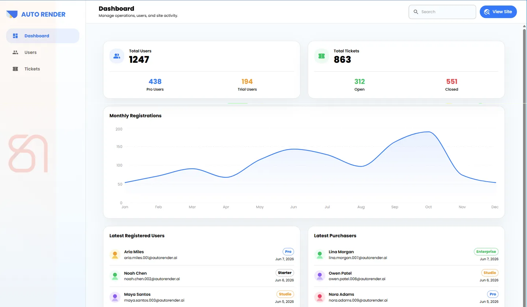
Task: Click the search magnifier icon
Action: (416, 12)
